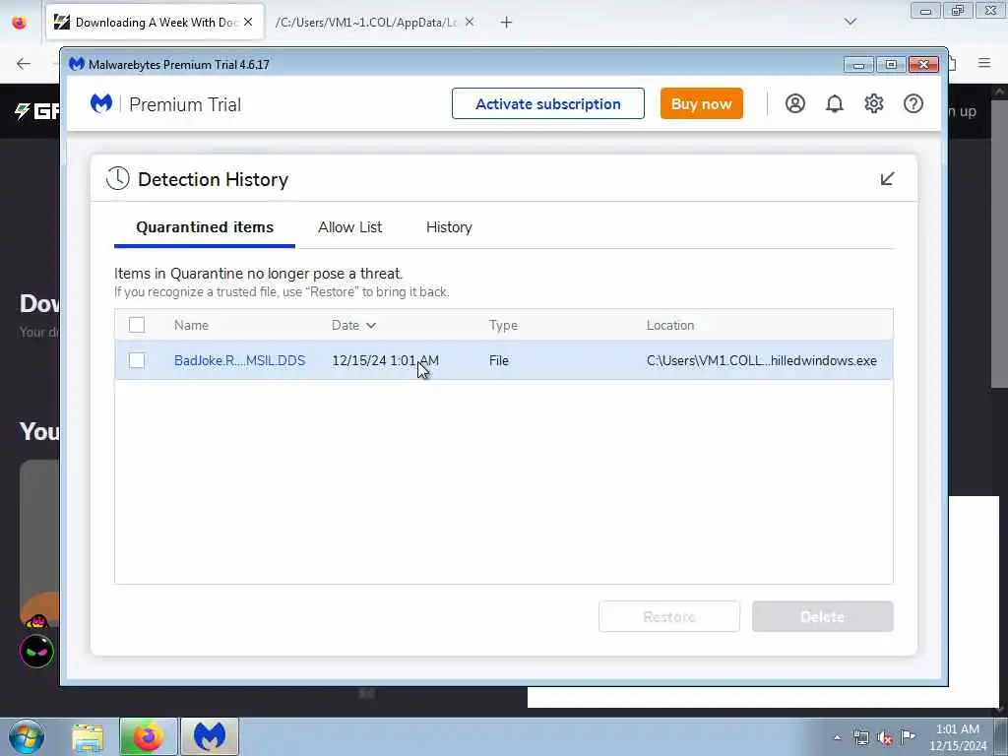Go back in Firefox with the arrow
1008x756 pixels.
[24, 63]
